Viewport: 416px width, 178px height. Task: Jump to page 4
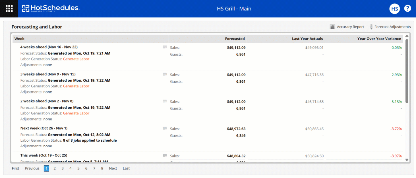coord(71,168)
